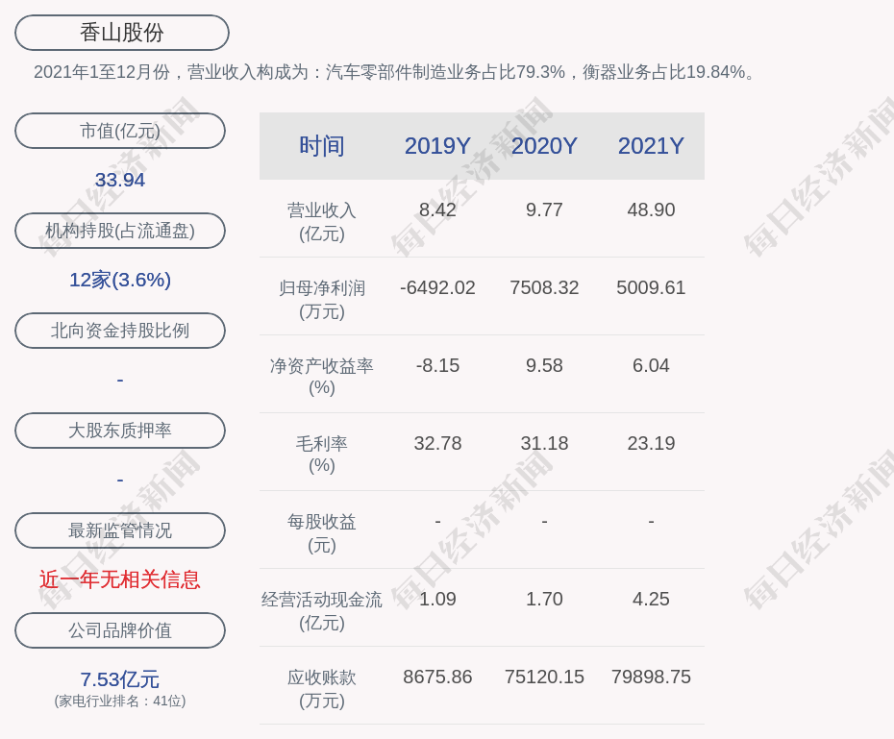Click the 归母净利润(万元) row label
894x739 pixels.
(x=322, y=300)
